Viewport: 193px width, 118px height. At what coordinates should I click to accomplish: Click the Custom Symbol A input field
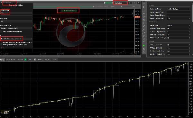click(179, 12)
